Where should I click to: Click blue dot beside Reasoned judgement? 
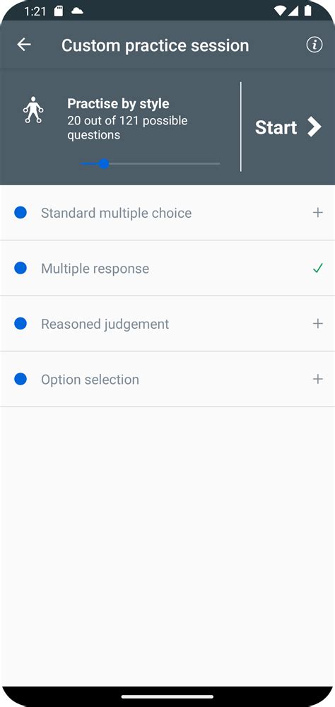click(20, 323)
